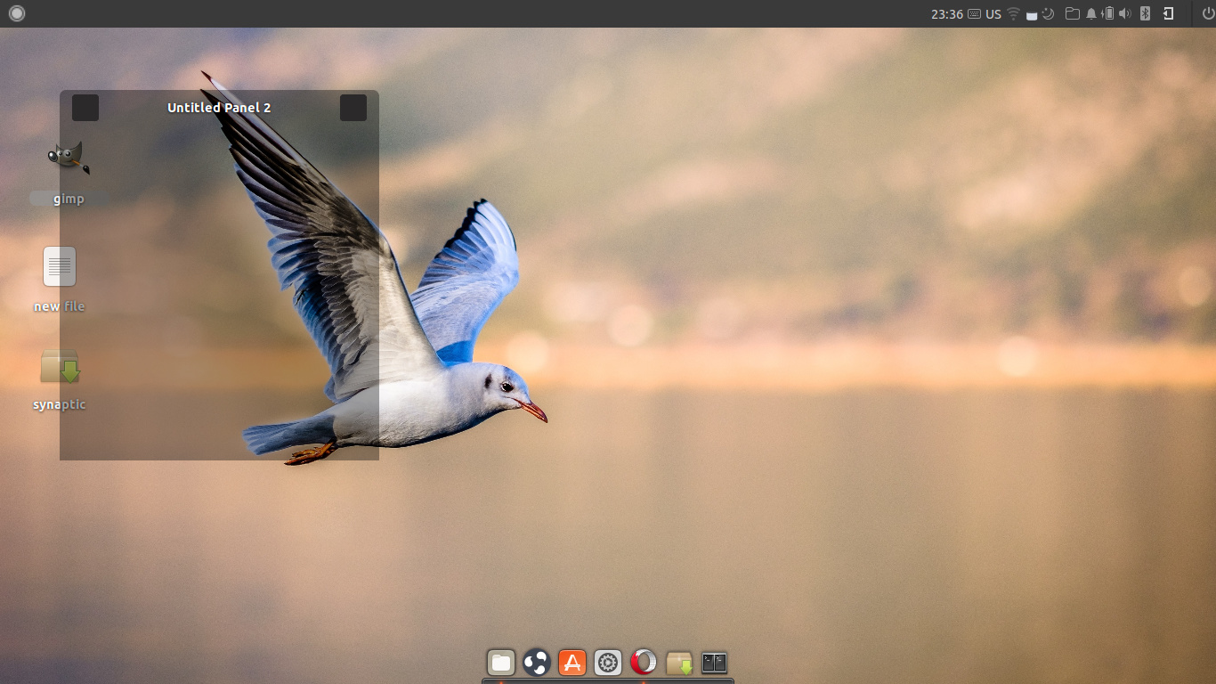1216x684 pixels.
Task: Open the folder indicator in the top panel
Action: coord(1072,13)
